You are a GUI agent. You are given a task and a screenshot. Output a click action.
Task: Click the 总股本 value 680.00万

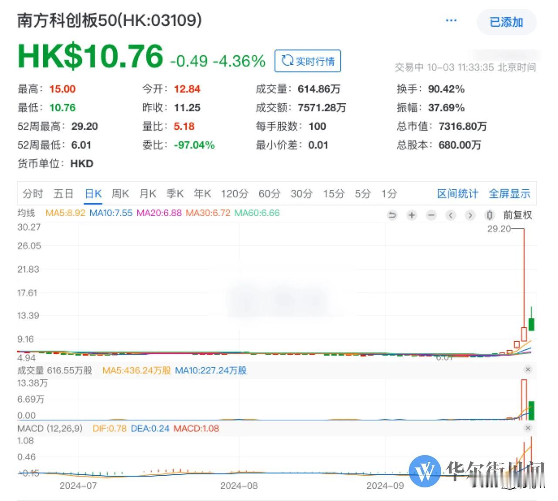pyautogui.click(x=459, y=145)
